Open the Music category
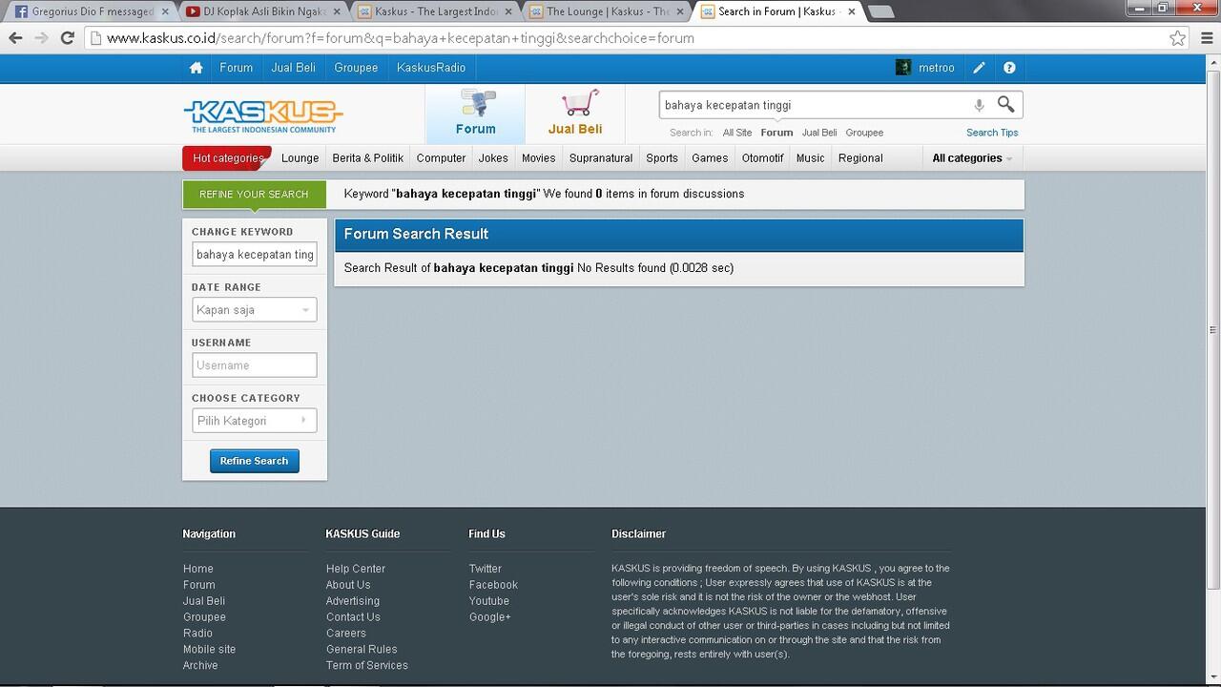Screen dimensions: 1221x687 pos(810,158)
